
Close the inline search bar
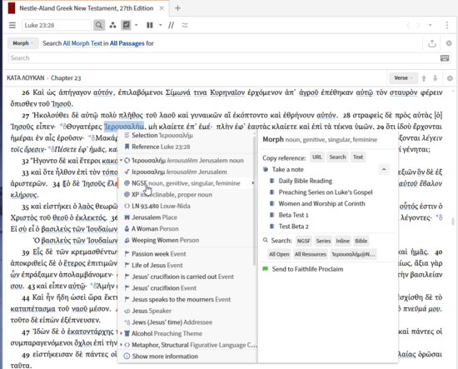(x=449, y=43)
